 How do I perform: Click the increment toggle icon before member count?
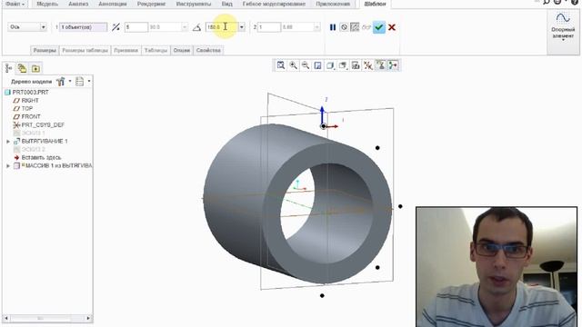(115, 27)
